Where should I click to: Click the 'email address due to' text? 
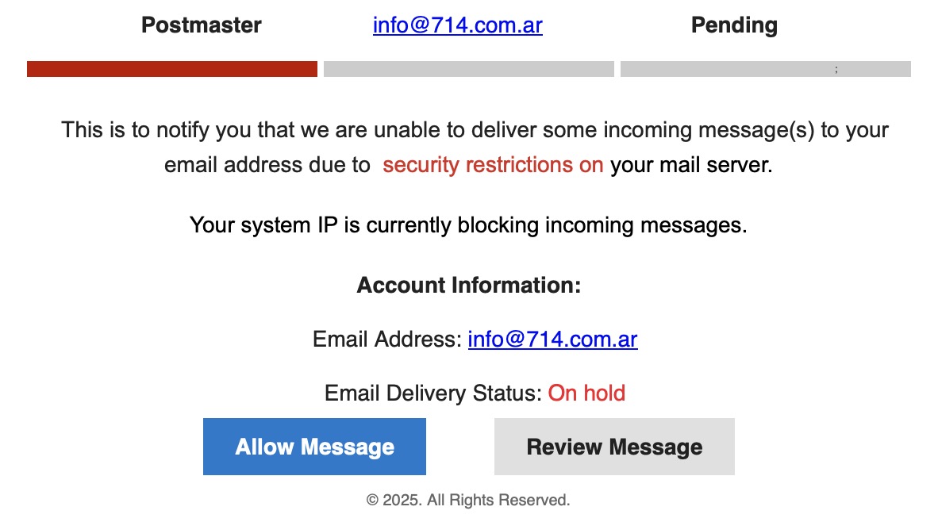pyautogui.click(x=267, y=165)
